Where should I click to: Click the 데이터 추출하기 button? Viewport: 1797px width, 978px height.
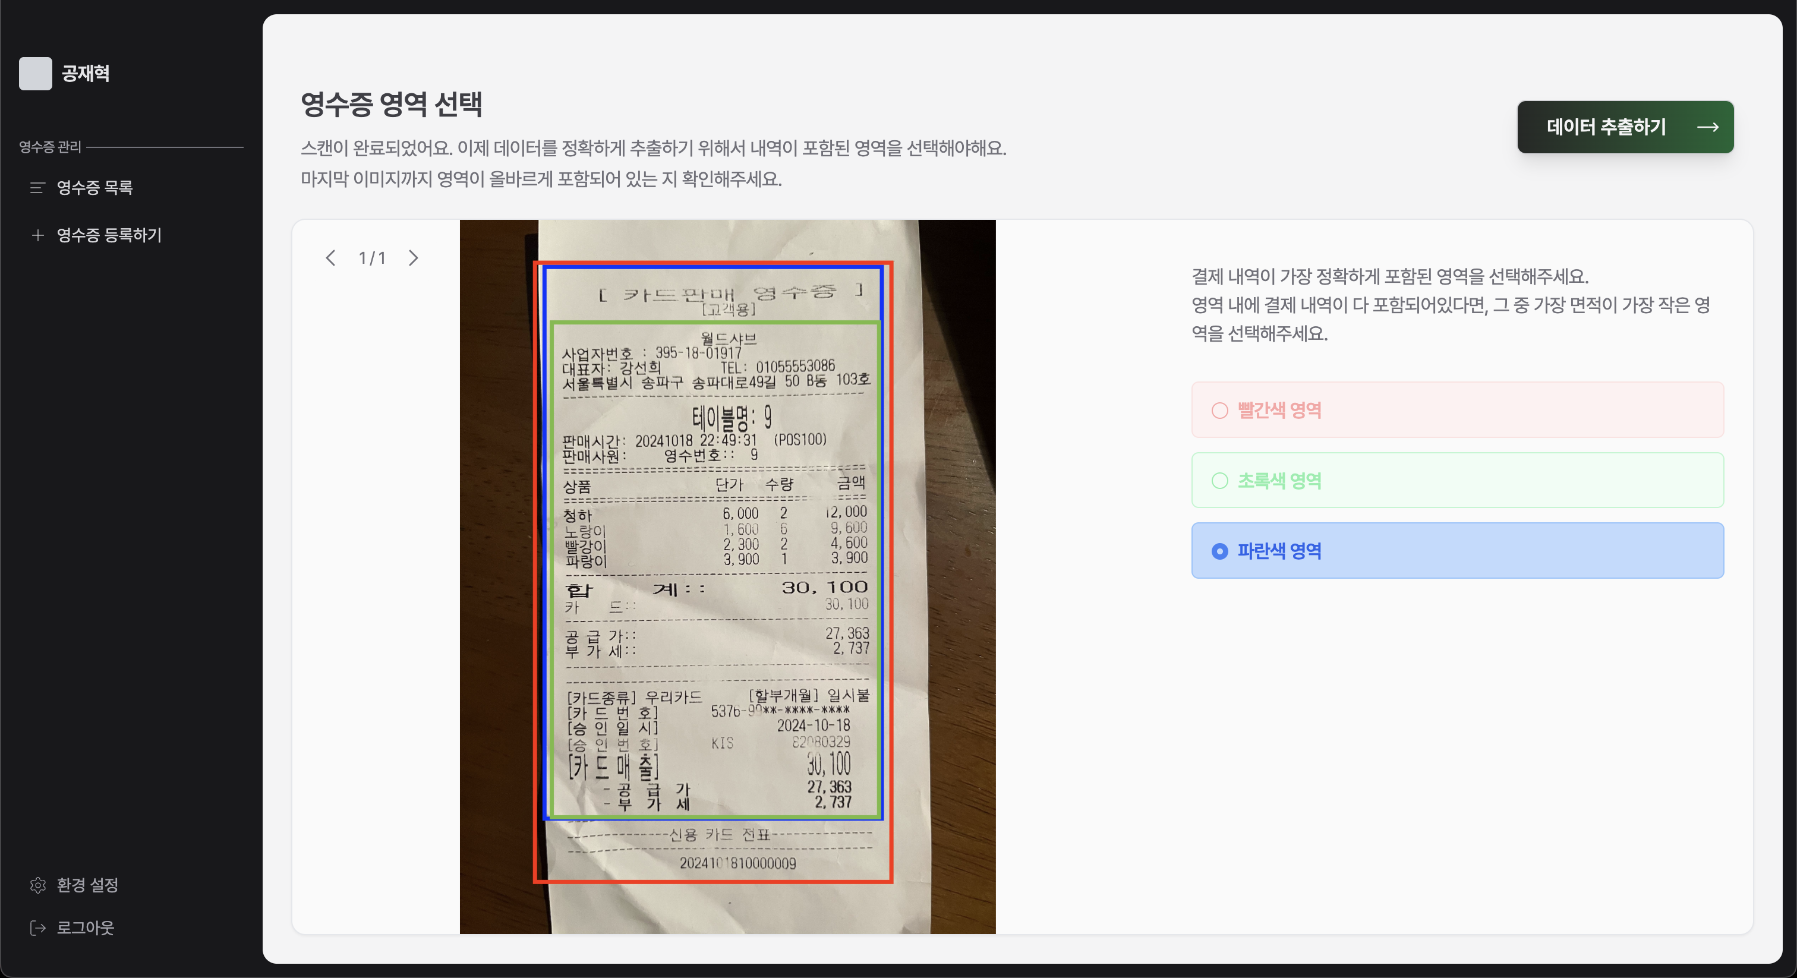[x=1625, y=127]
